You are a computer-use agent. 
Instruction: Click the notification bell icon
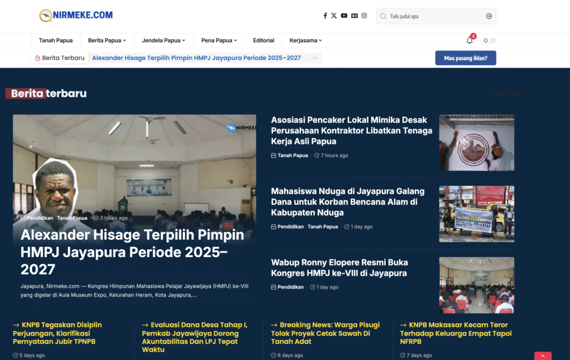pyautogui.click(x=470, y=40)
